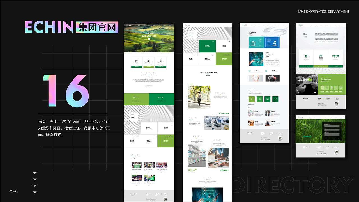The height and width of the screenshot is (202, 359).
Task: Click the holographic ECHIN title
Action: [49, 27]
